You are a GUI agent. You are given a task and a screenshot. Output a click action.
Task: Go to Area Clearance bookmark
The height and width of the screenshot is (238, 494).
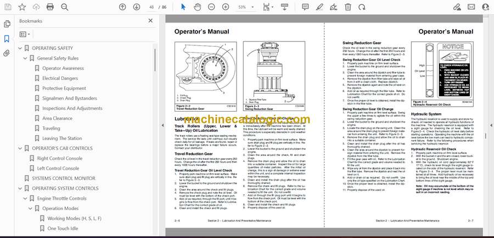pos(57,118)
